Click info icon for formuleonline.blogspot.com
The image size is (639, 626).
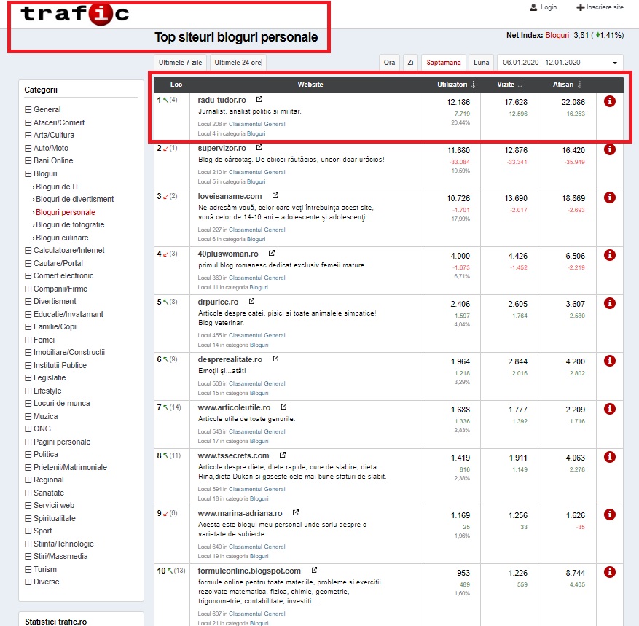tap(610, 572)
